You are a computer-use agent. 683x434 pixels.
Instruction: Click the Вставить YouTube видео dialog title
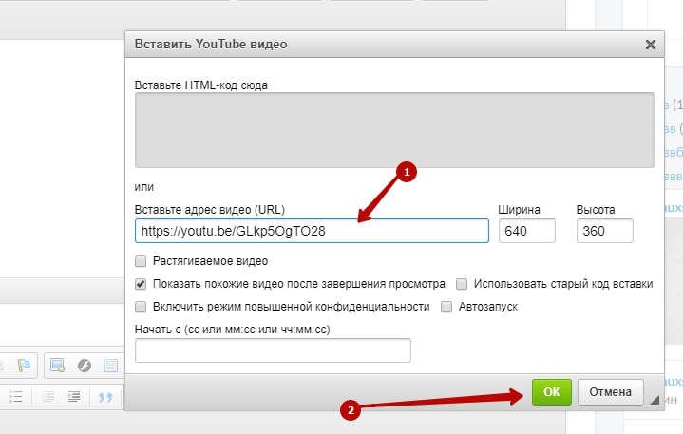(211, 45)
